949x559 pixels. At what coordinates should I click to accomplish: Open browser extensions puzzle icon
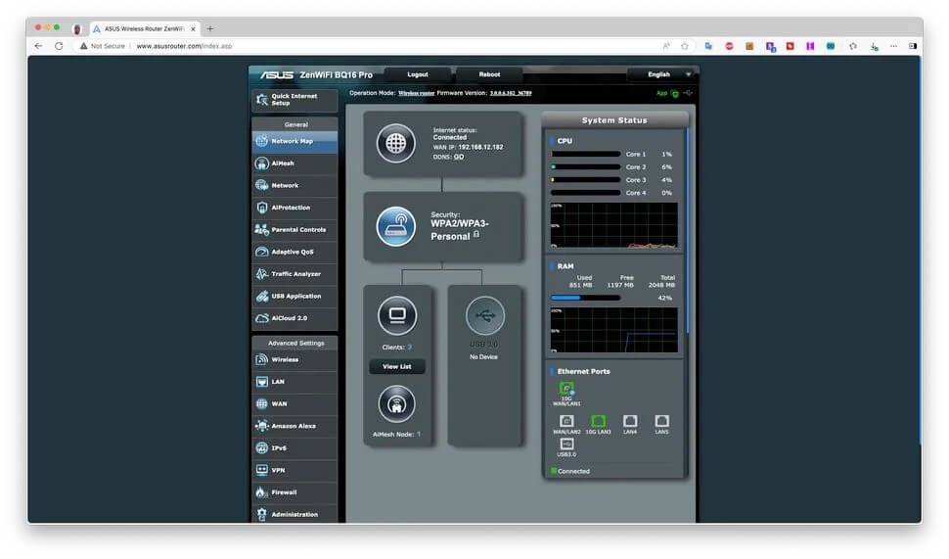coord(853,46)
